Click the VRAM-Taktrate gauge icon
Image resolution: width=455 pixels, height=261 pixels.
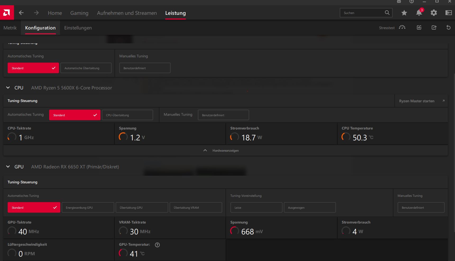click(123, 231)
